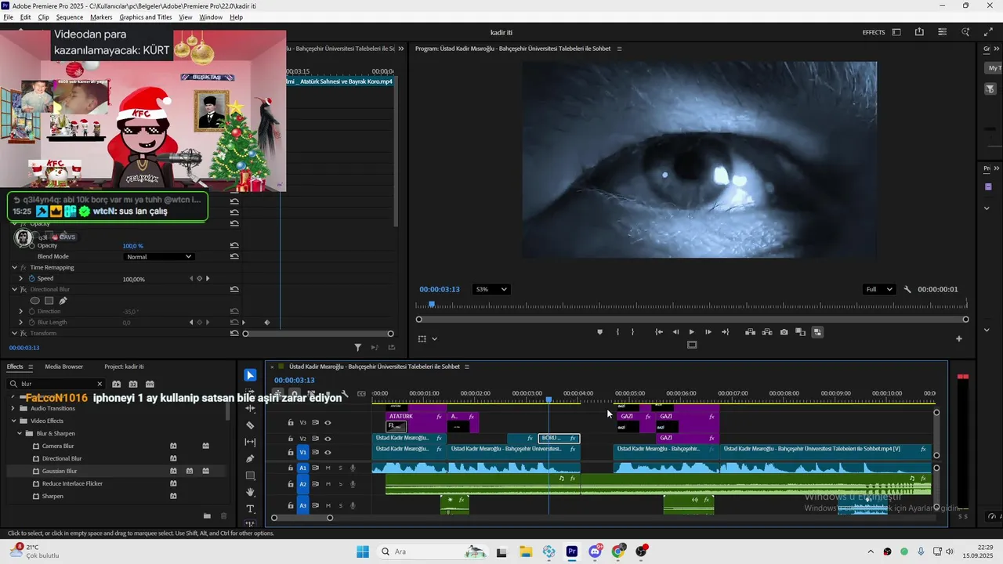
Task: Click the Accelerated Effects filter icon
Action: click(x=116, y=384)
